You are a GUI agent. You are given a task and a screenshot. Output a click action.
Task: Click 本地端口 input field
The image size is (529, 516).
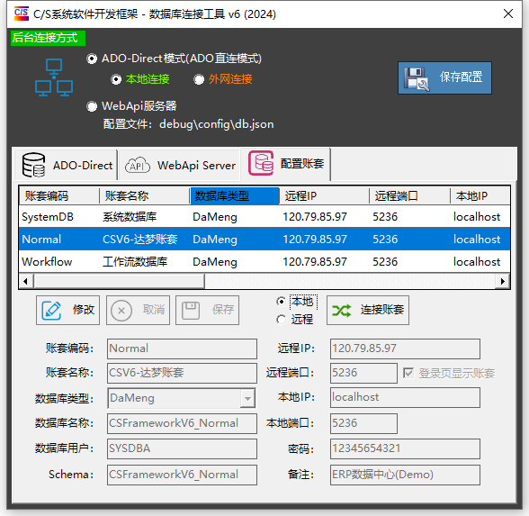(363, 423)
